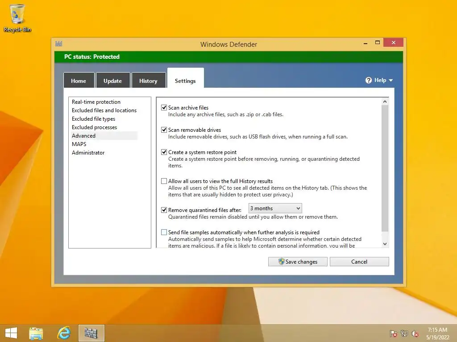The width and height of the screenshot is (457, 342).
Task: Select Administrator in the settings list
Action: click(88, 152)
